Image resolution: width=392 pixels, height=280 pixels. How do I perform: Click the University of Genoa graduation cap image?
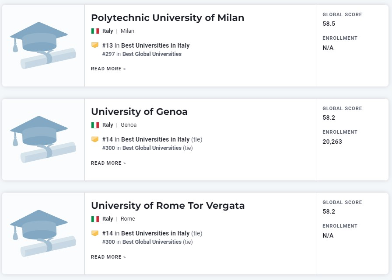[43, 139]
